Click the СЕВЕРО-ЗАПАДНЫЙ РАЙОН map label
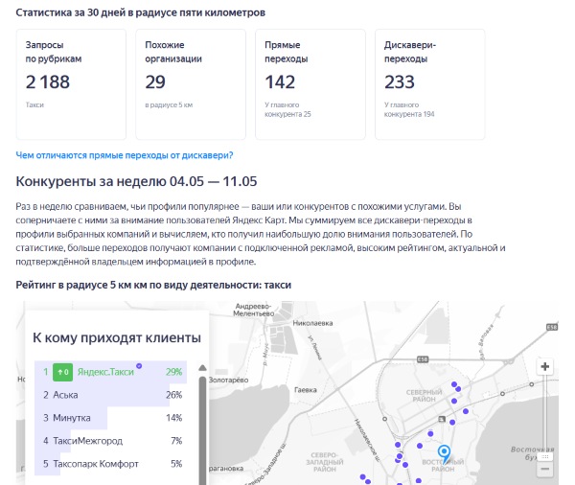 (325, 462)
